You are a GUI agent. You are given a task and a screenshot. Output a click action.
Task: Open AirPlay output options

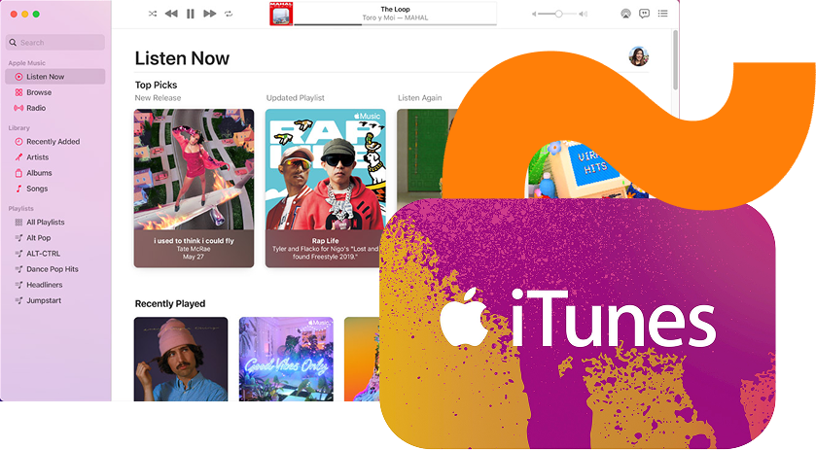coord(625,14)
